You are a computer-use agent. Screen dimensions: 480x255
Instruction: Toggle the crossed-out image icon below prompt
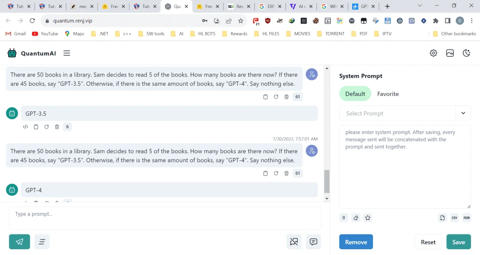[294, 242]
